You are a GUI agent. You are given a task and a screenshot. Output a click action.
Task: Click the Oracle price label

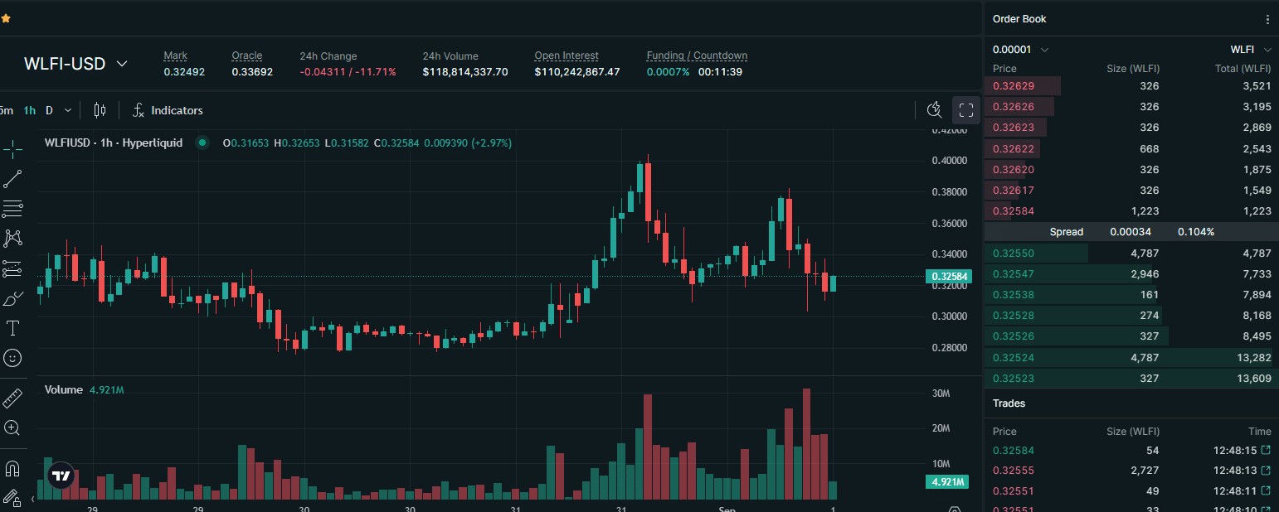tap(247, 56)
